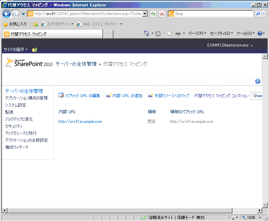
Task: Click the 信頼済みサイト security zone status
Action: (184, 218)
